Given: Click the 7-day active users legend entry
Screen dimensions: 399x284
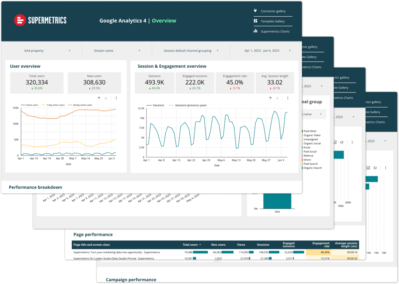Looking at the screenshot, I should click(53, 105).
